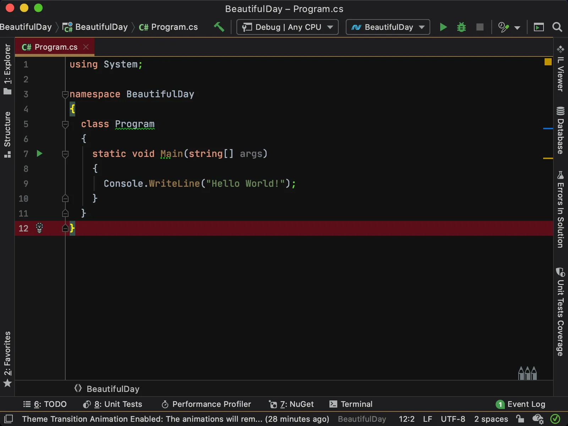
Task: Start debugging with the bug icon
Action: point(461,27)
